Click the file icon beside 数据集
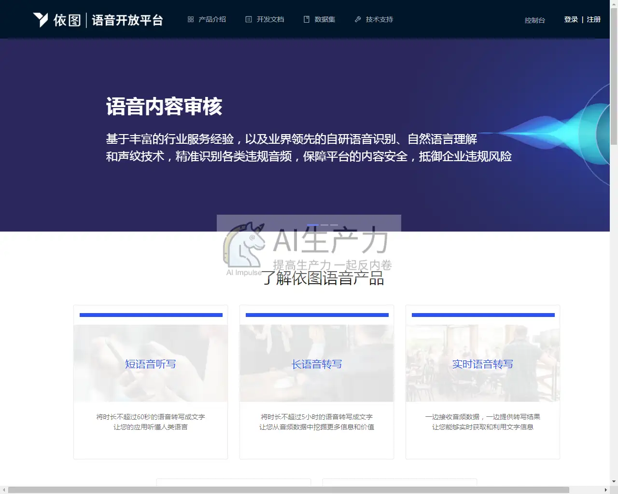The height and width of the screenshot is (494, 618). click(307, 19)
